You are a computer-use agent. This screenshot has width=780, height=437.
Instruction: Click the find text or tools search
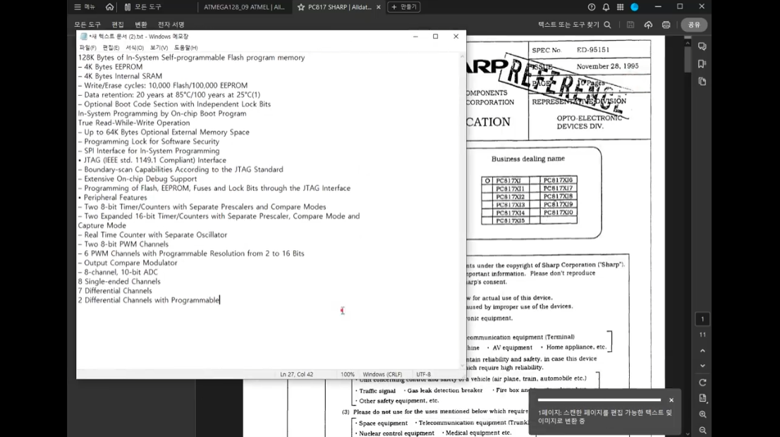click(x=575, y=25)
